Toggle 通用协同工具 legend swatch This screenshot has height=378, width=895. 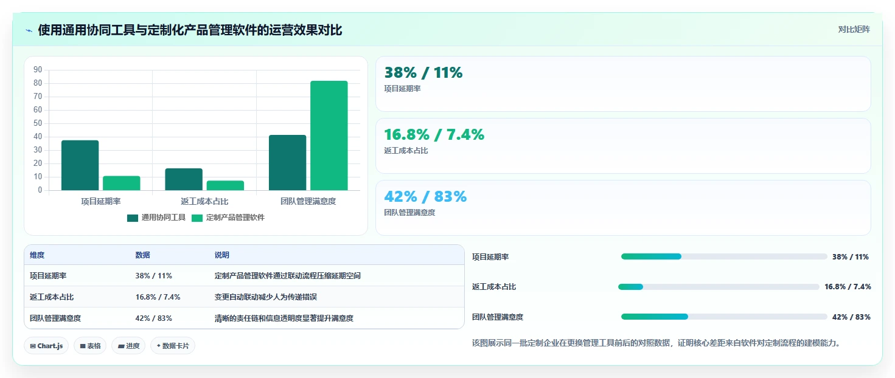[133, 218]
